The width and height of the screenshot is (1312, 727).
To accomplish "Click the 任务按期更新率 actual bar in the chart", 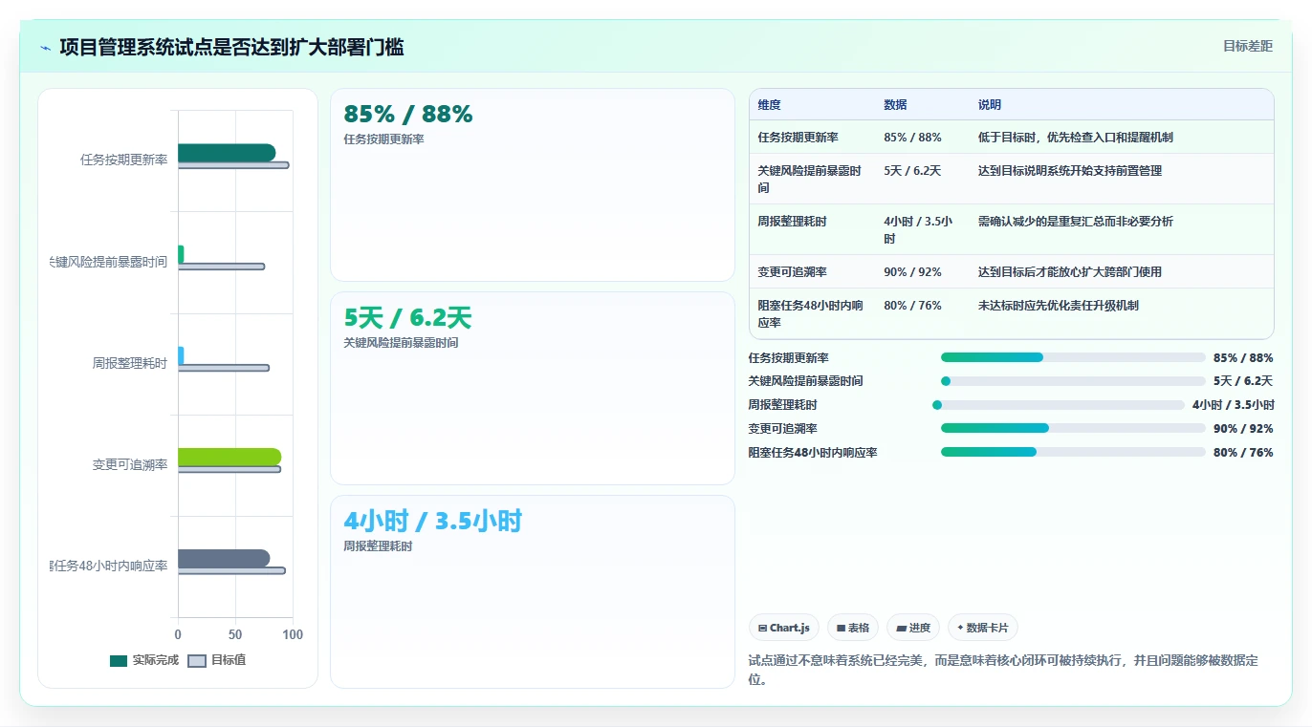I will click(227, 153).
